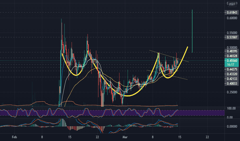Select the 0.43320 price level label
The width and height of the screenshot is (240, 141).
[232, 74]
